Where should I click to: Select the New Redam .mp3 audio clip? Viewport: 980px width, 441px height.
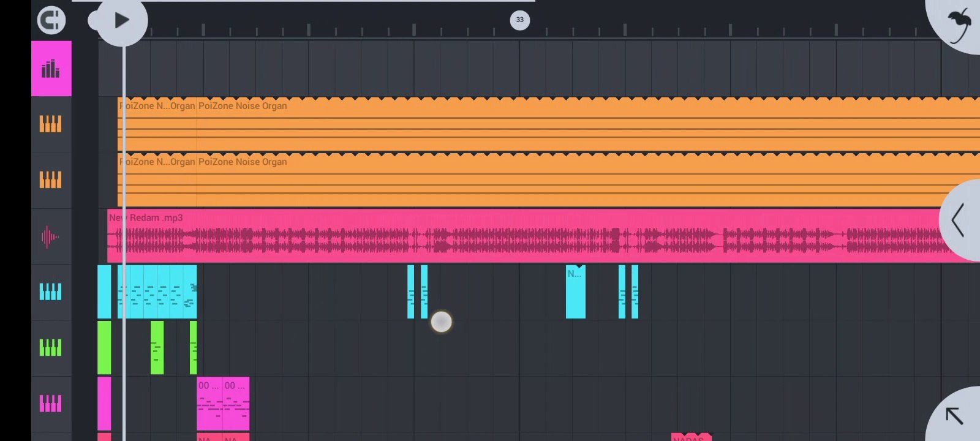pos(543,236)
